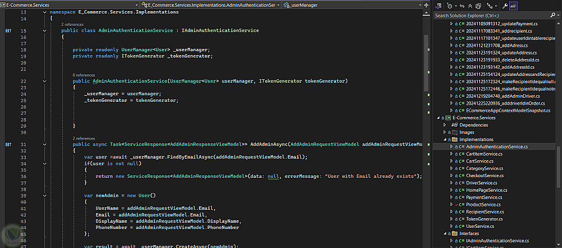The width and height of the screenshot is (562, 248).
Task: Collapse namespace block at line 13
Action: (45, 12)
